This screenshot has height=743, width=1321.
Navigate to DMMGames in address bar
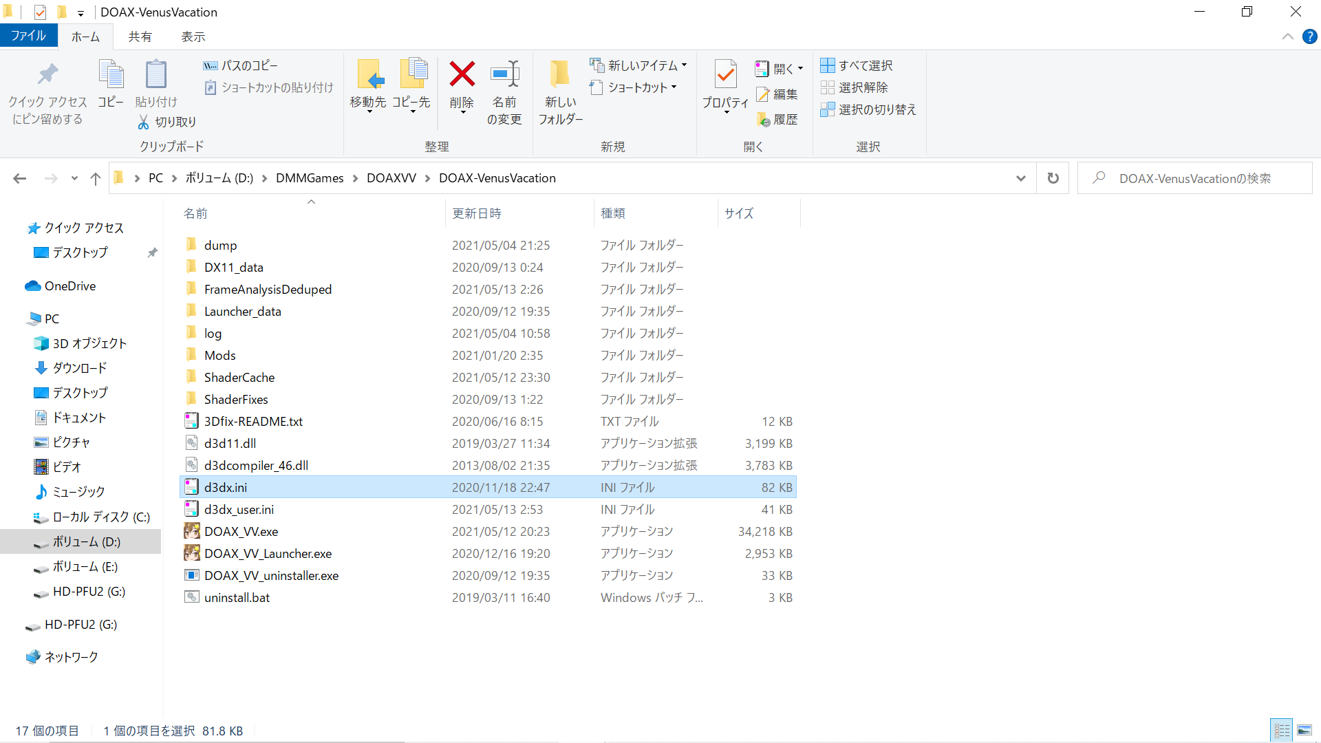[310, 178]
